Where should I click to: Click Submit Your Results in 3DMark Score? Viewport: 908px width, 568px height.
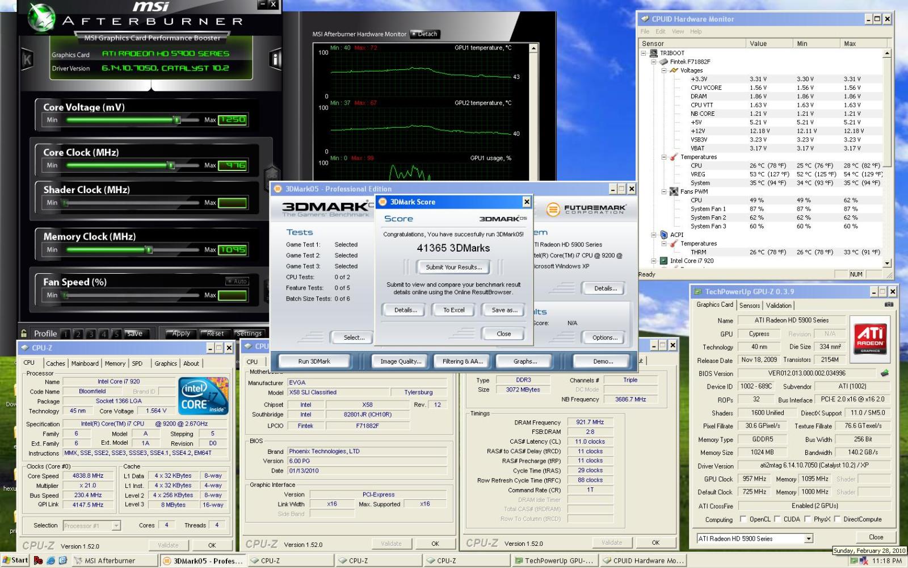[x=454, y=267]
